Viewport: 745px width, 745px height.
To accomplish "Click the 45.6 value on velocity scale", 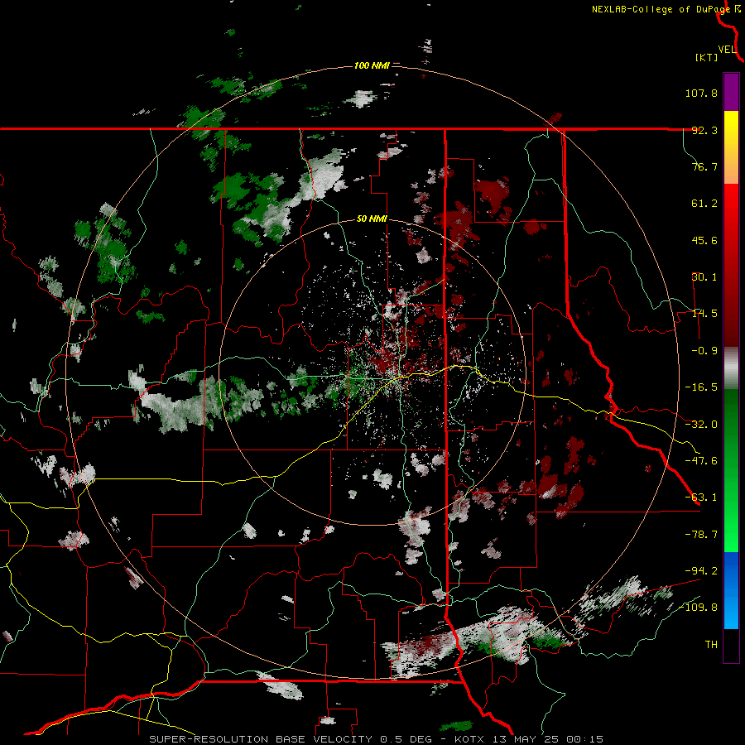I will point(704,240).
